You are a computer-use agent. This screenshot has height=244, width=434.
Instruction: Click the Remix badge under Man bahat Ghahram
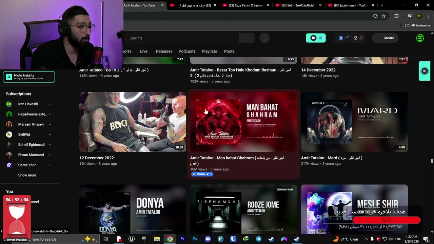tap(202, 174)
